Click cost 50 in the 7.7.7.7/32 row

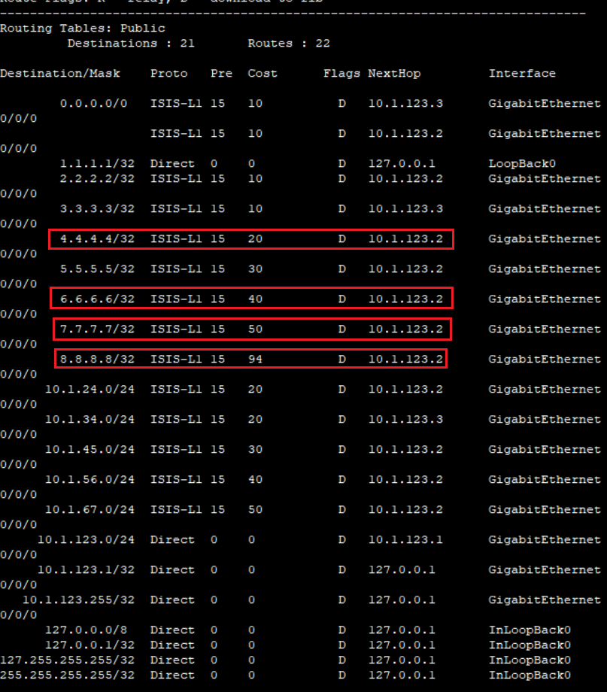click(255, 329)
